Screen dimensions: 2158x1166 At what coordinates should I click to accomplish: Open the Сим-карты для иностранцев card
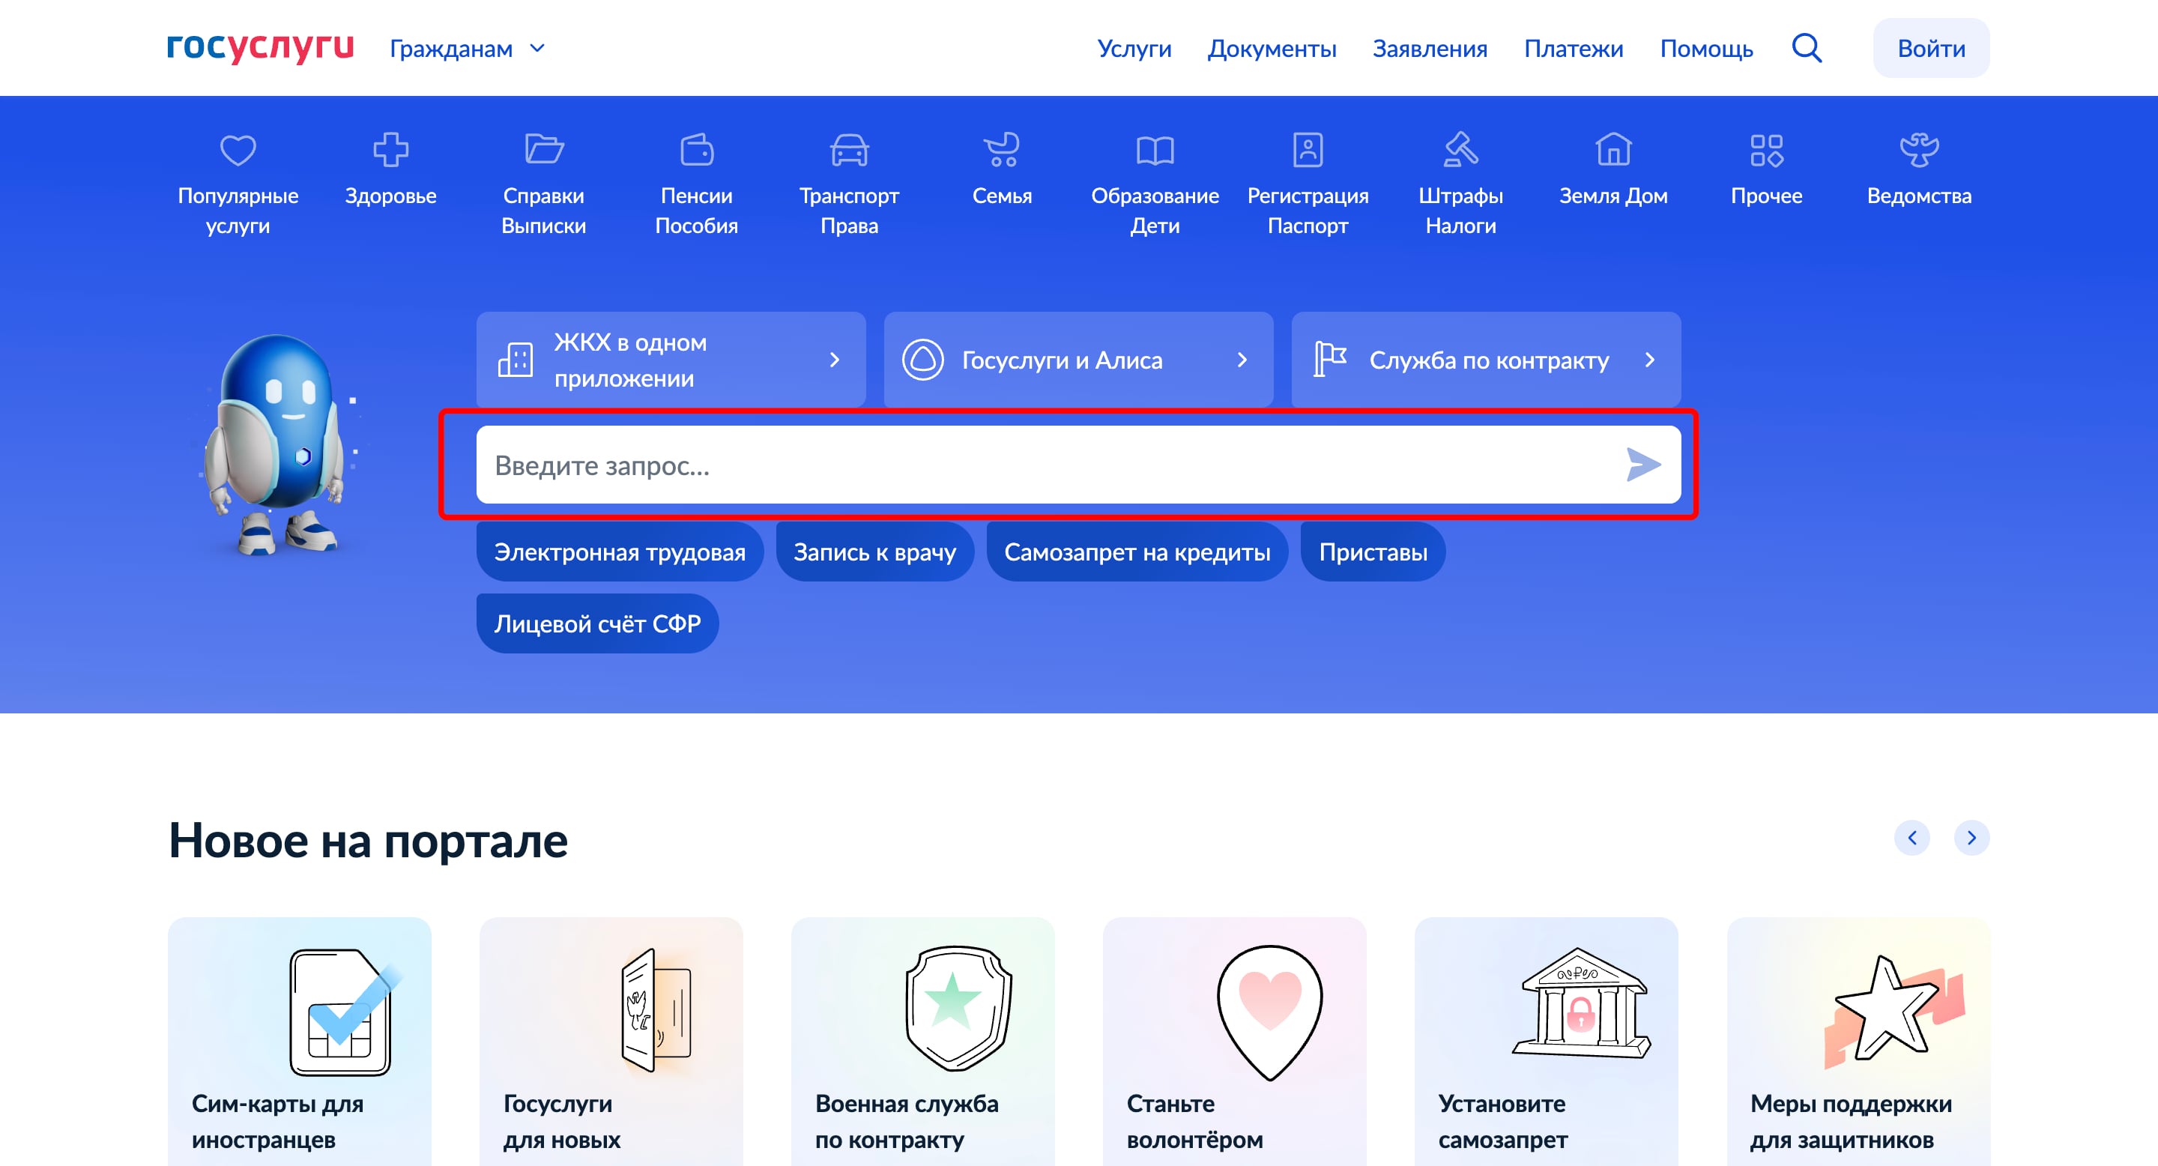(300, 1041)
